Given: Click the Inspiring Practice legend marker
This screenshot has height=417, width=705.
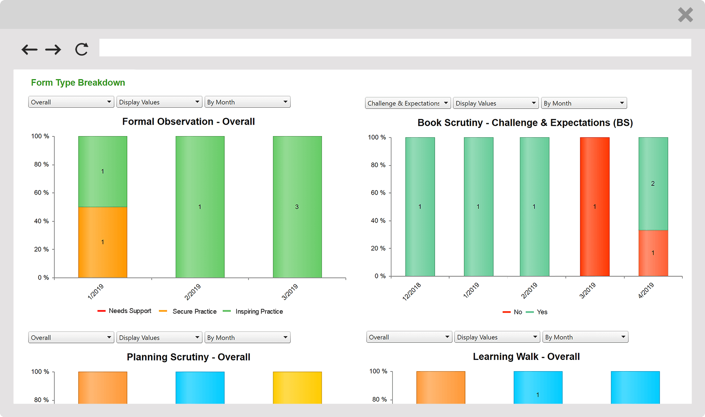Looking at the screenshot, I should click(x=227, y=311).
